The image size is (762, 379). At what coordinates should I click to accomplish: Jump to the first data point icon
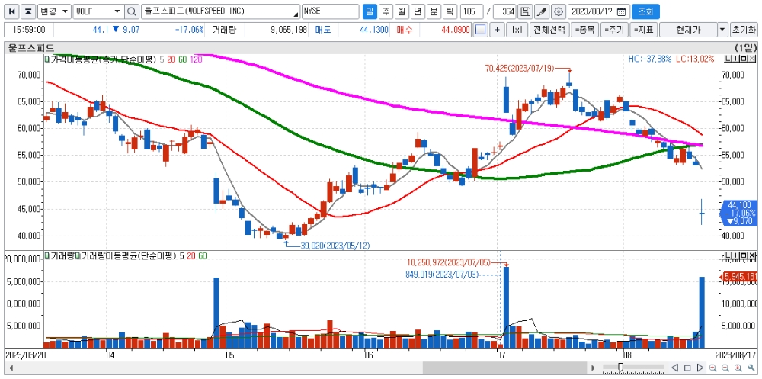13,11
